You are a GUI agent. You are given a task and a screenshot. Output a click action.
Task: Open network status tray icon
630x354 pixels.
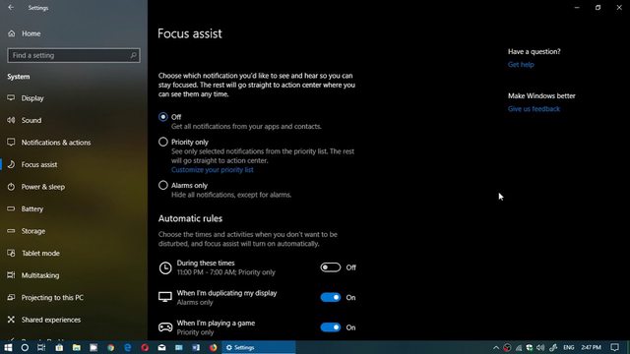[519, 347]
